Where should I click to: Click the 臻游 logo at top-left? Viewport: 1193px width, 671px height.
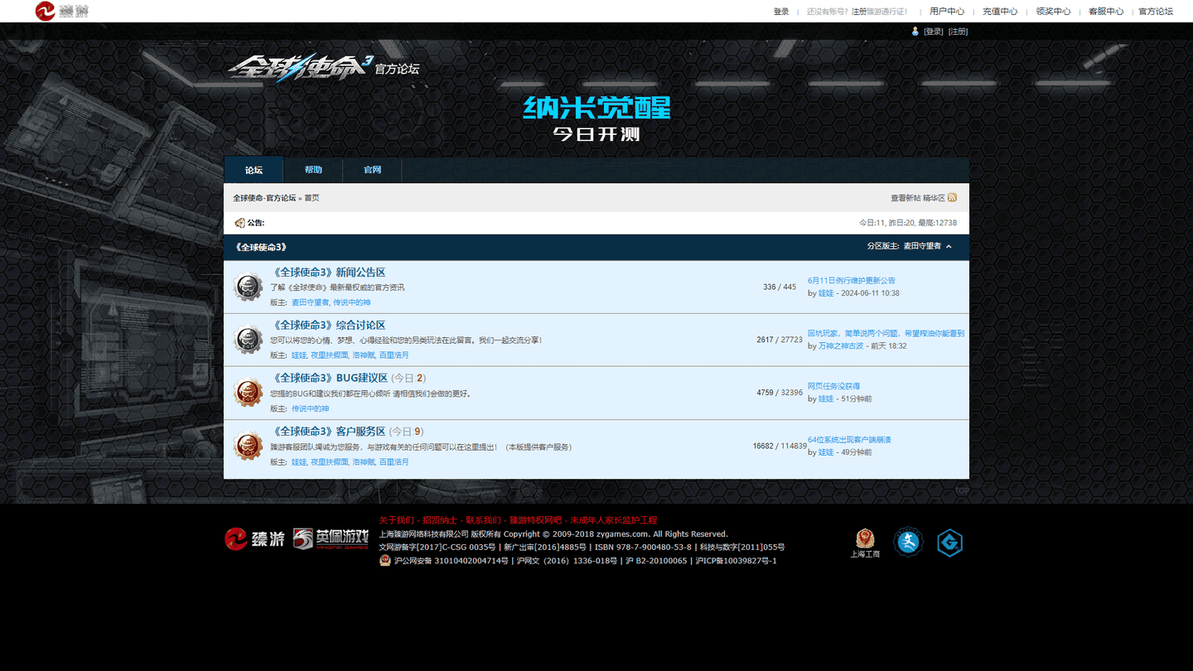(62, 11)
